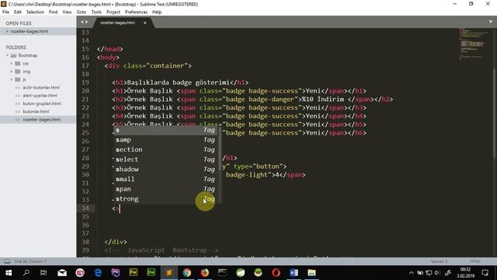497x280 pixels.
Task: Click line 19 heading text 'Başlıklarda badge gösterimi'
Action: pos(179,82)
